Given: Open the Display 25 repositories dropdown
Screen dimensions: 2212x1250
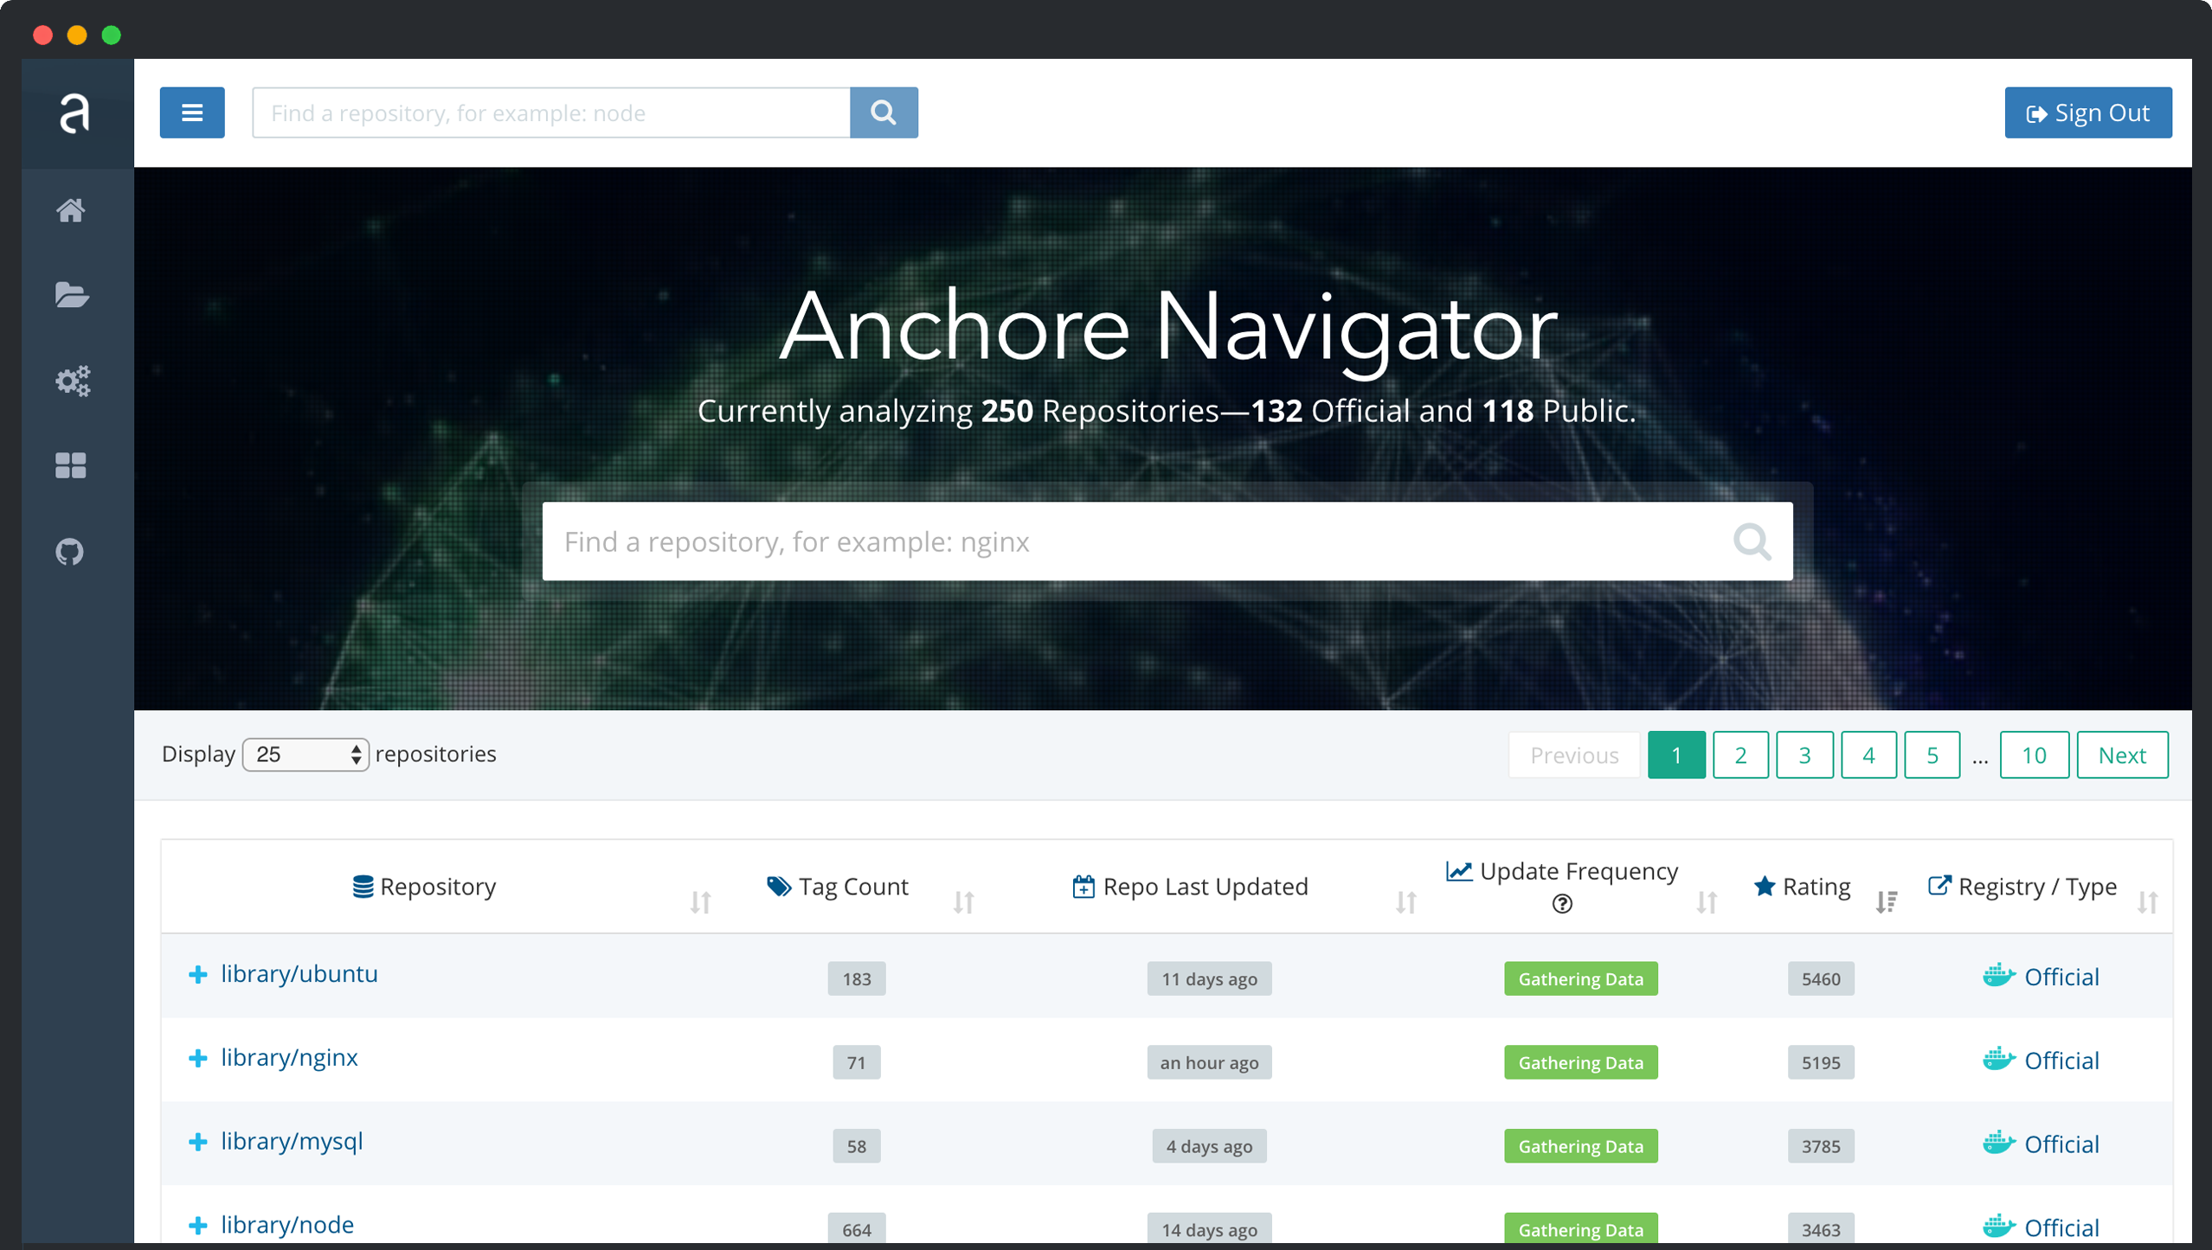Looking at the screenshot, I should click(x=305, y=754).
